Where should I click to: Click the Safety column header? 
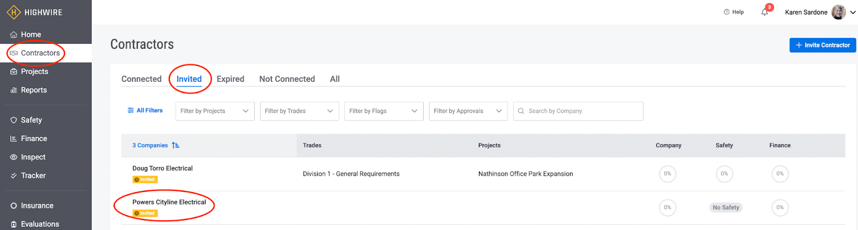click(724, 145)
